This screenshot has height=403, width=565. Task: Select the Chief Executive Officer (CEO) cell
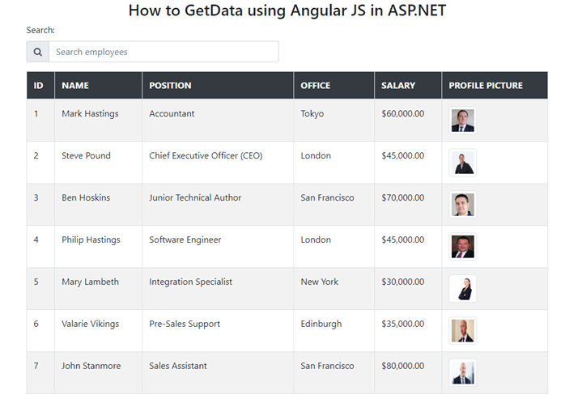pyautogui.click(x=206, y=155)
